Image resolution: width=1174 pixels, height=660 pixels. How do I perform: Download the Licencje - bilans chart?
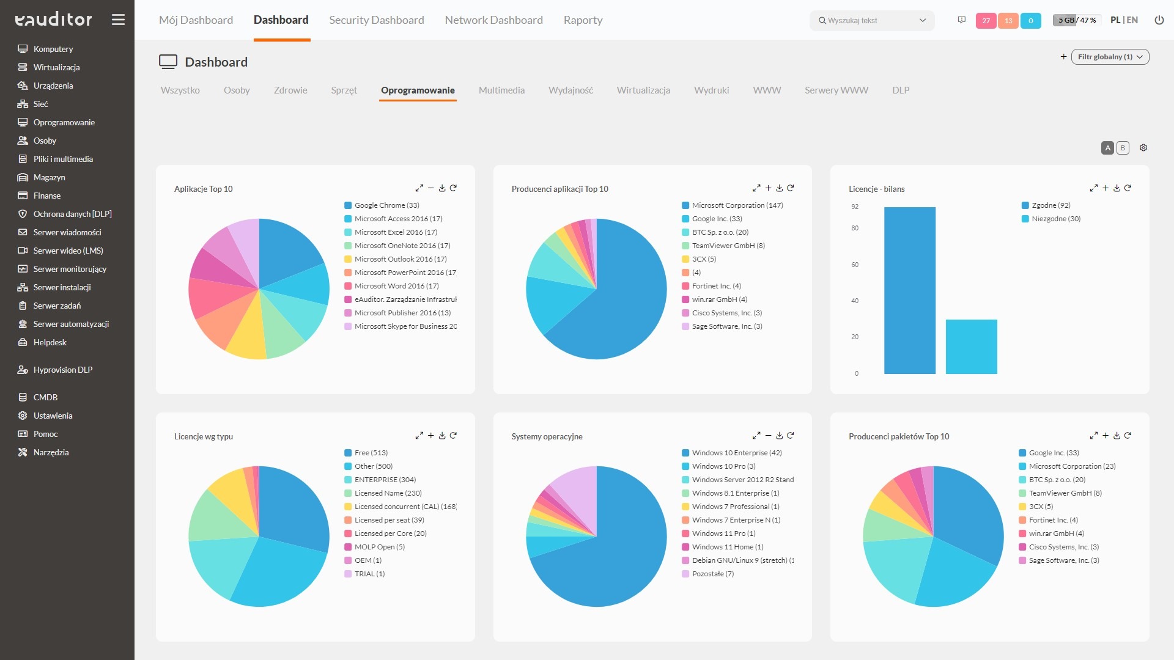click(x=1117, y=188)
